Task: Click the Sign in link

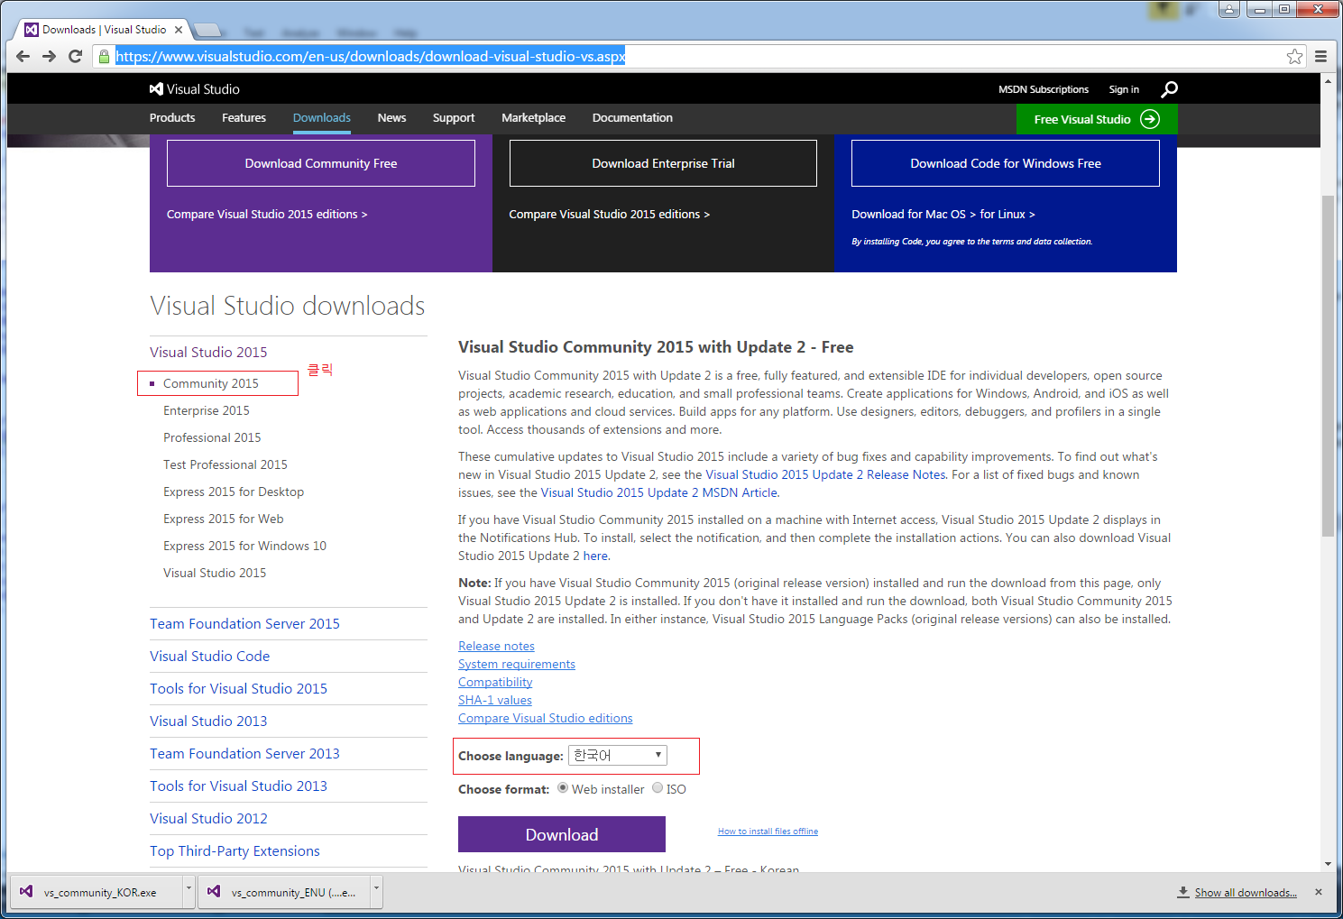Action: click(1124, 89)
